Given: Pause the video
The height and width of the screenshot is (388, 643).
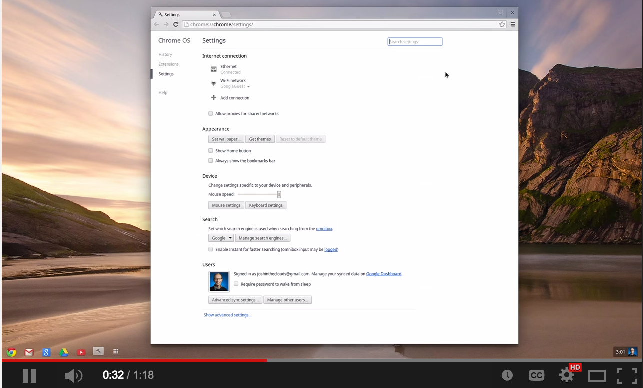Looking at the screenshot, I should tap(29, 375).
